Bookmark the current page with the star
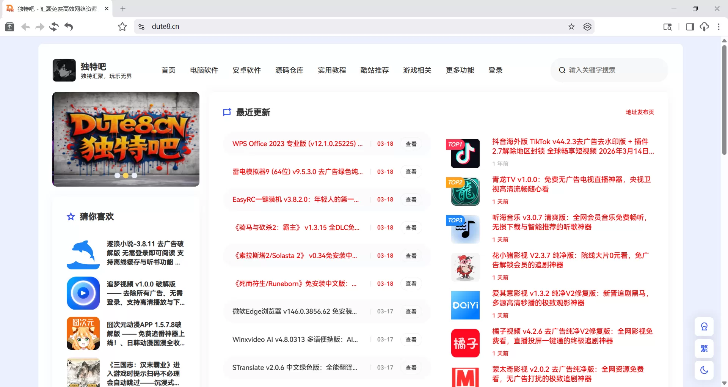 click(x=571, y=27)
